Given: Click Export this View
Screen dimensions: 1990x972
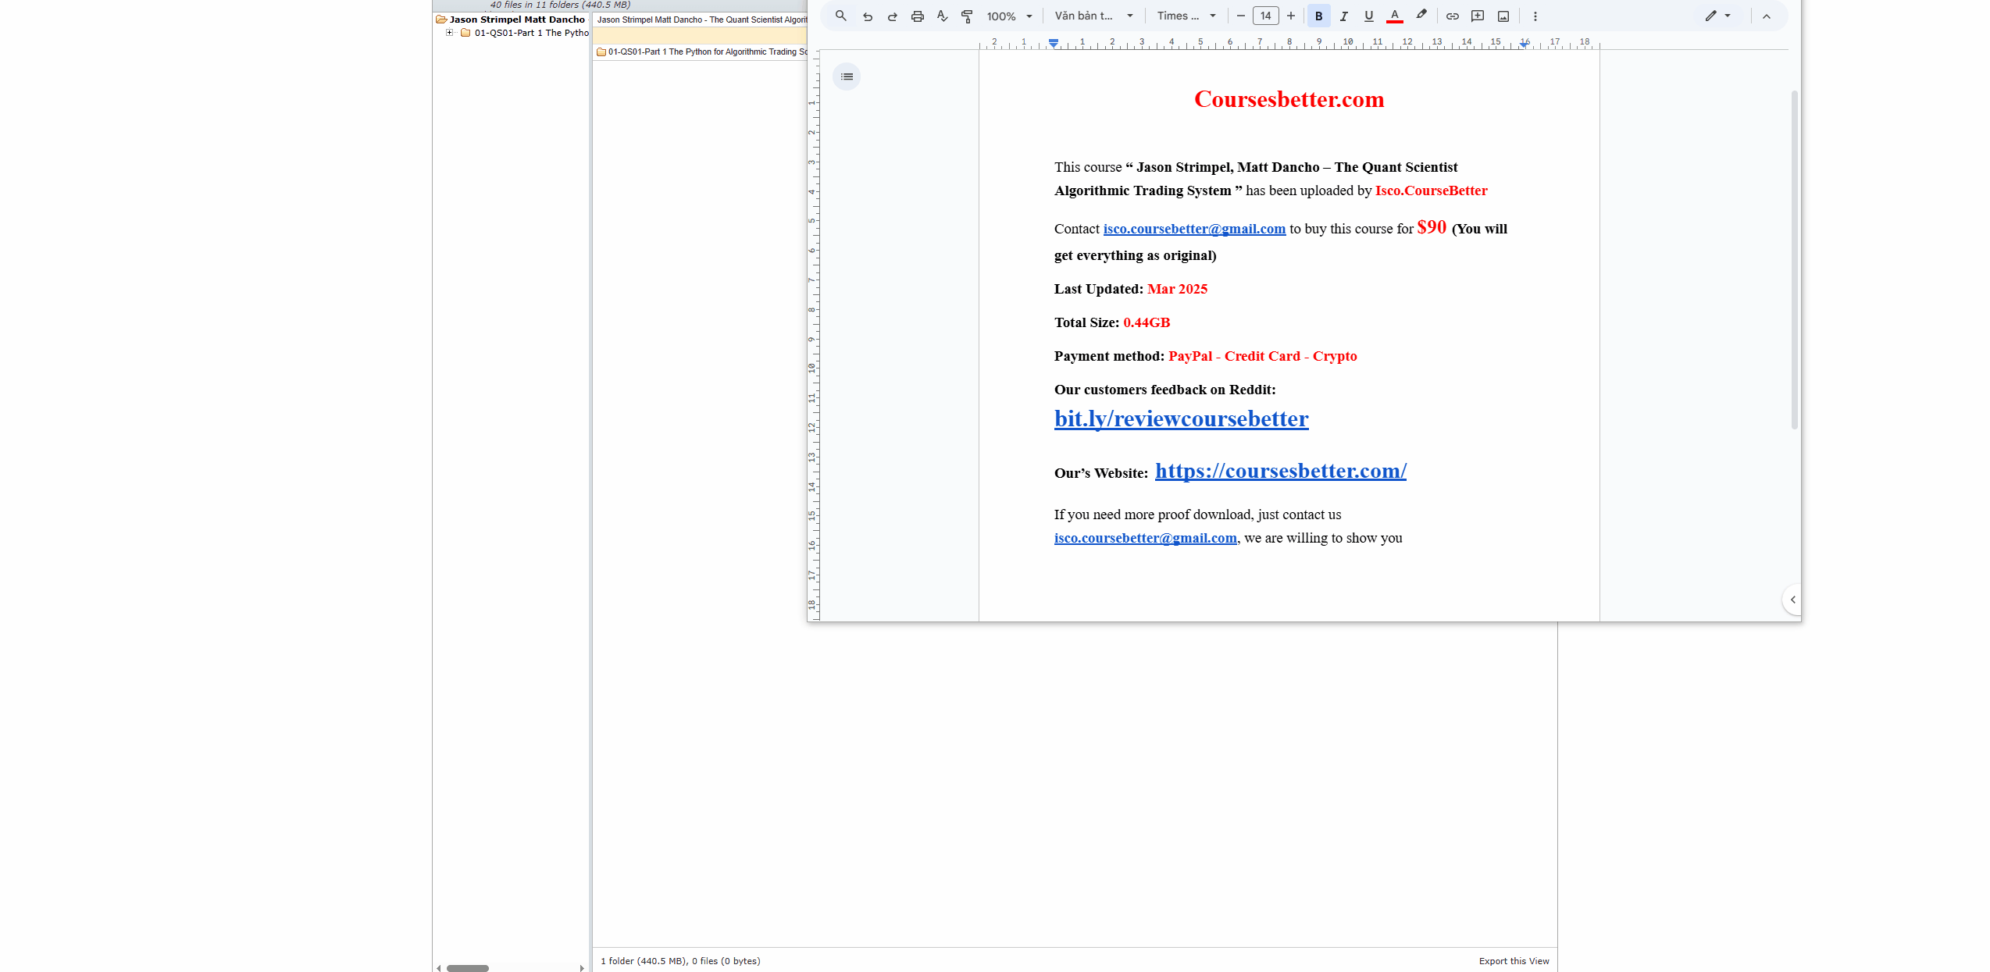Looking at the screenshot, I should click(1514, 961).
